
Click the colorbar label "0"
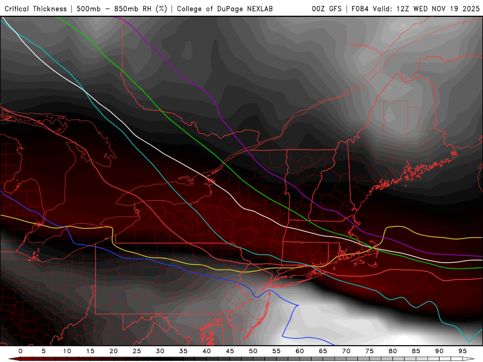[21, 351]
